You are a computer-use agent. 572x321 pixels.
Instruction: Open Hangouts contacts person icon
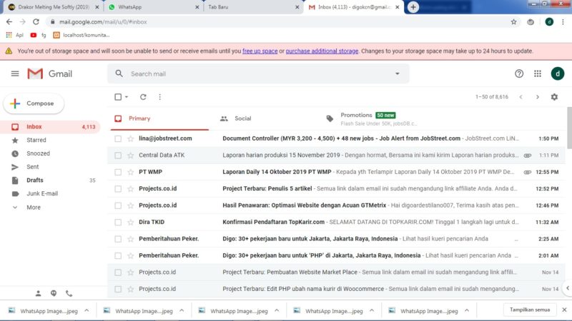click(39, 293)
